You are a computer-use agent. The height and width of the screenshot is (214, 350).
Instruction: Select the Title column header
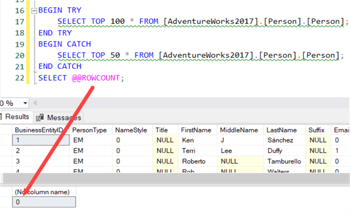coord(165,130)
